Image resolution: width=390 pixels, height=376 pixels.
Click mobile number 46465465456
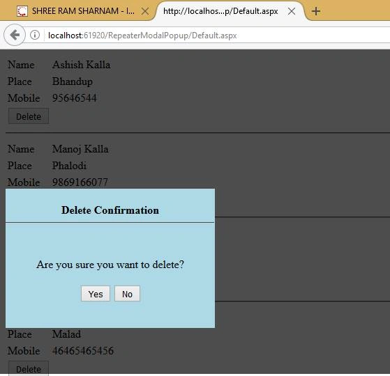click(x=83, y=351)
